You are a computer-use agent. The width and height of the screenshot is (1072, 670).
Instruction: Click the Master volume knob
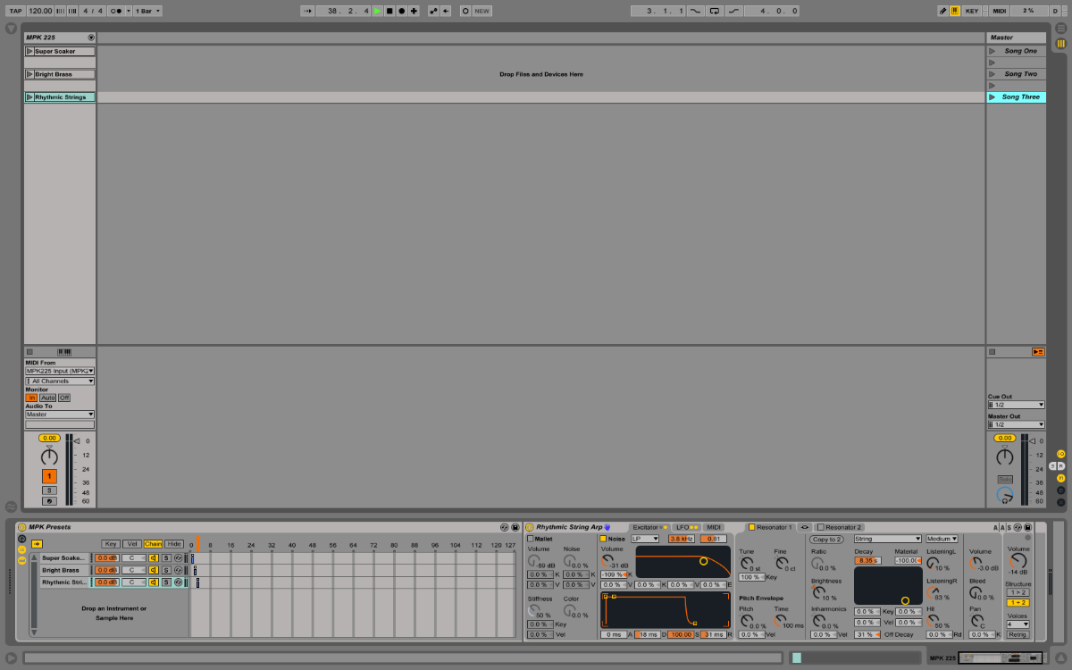point(1005,456)
